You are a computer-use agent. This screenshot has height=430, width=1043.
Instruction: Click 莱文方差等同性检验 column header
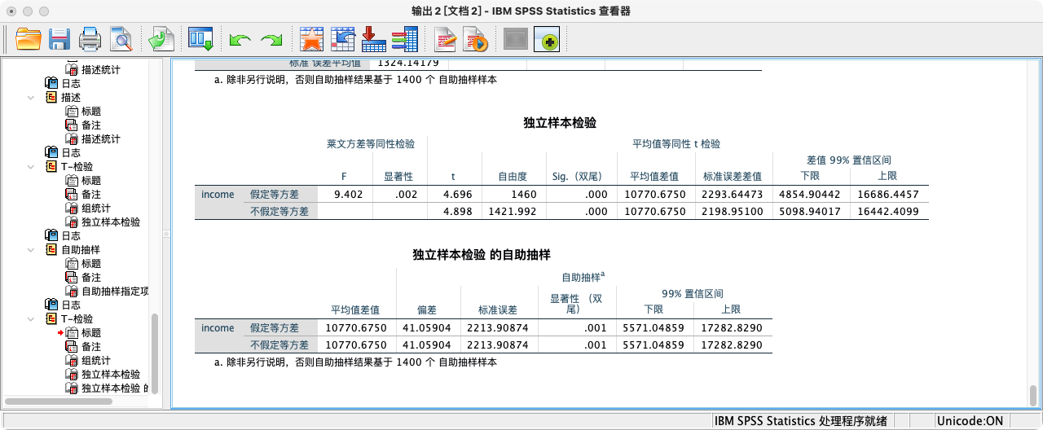(371, 144)
